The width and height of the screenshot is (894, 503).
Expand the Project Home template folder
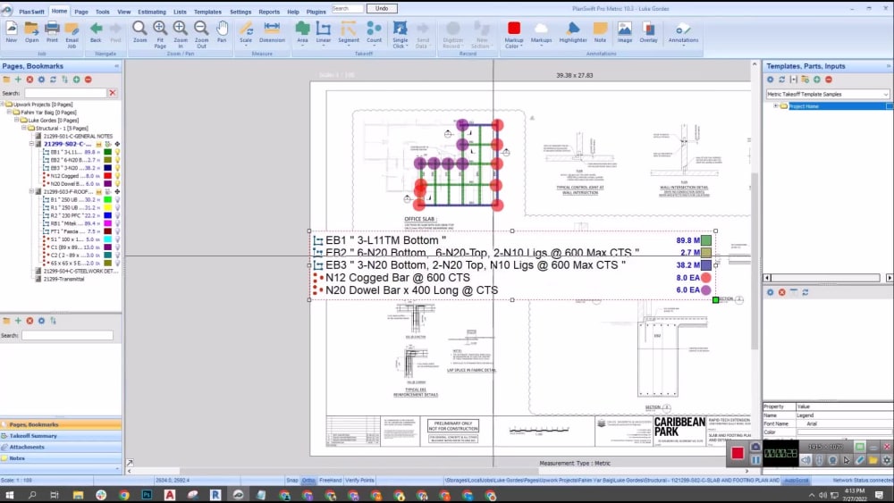pyautogui.click(x=775, y=106)
